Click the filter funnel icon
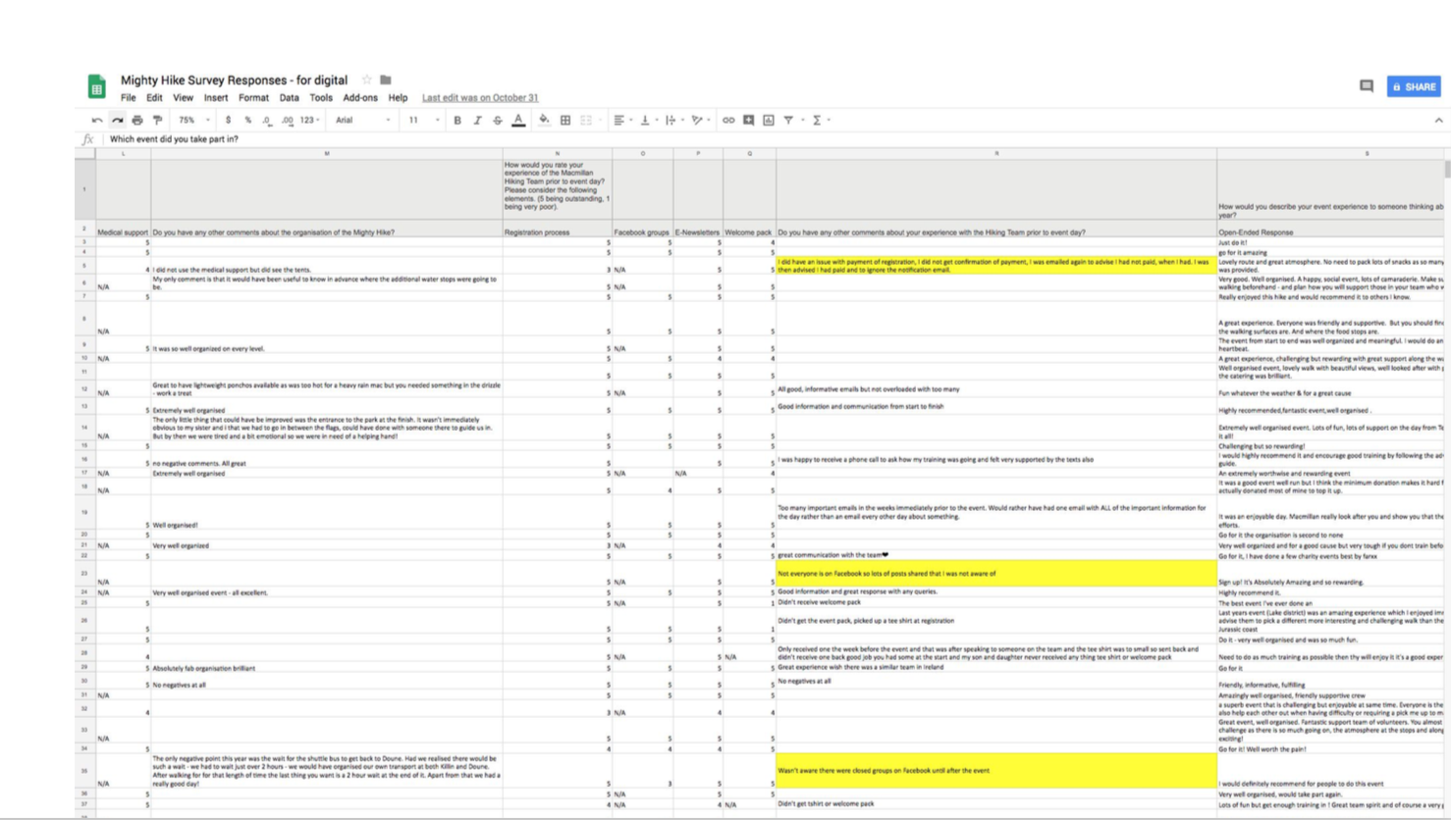1451x820 pixels. coord(788,120)
